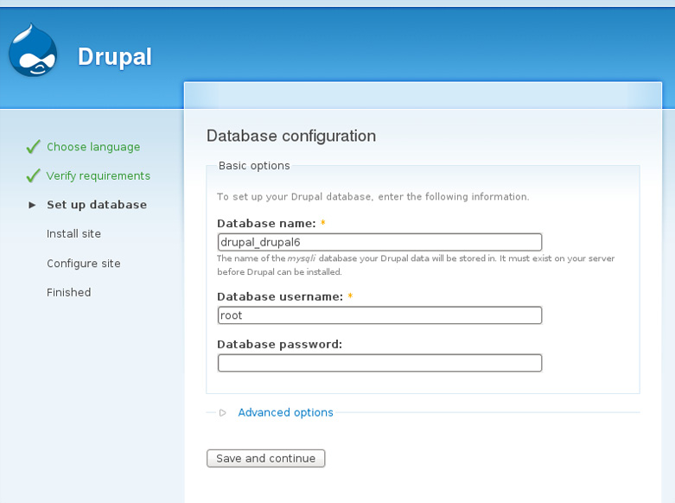Expand the Advanced options disclosure triangle
This screenshot has height=503, width=675.
[x=223, y=413]
